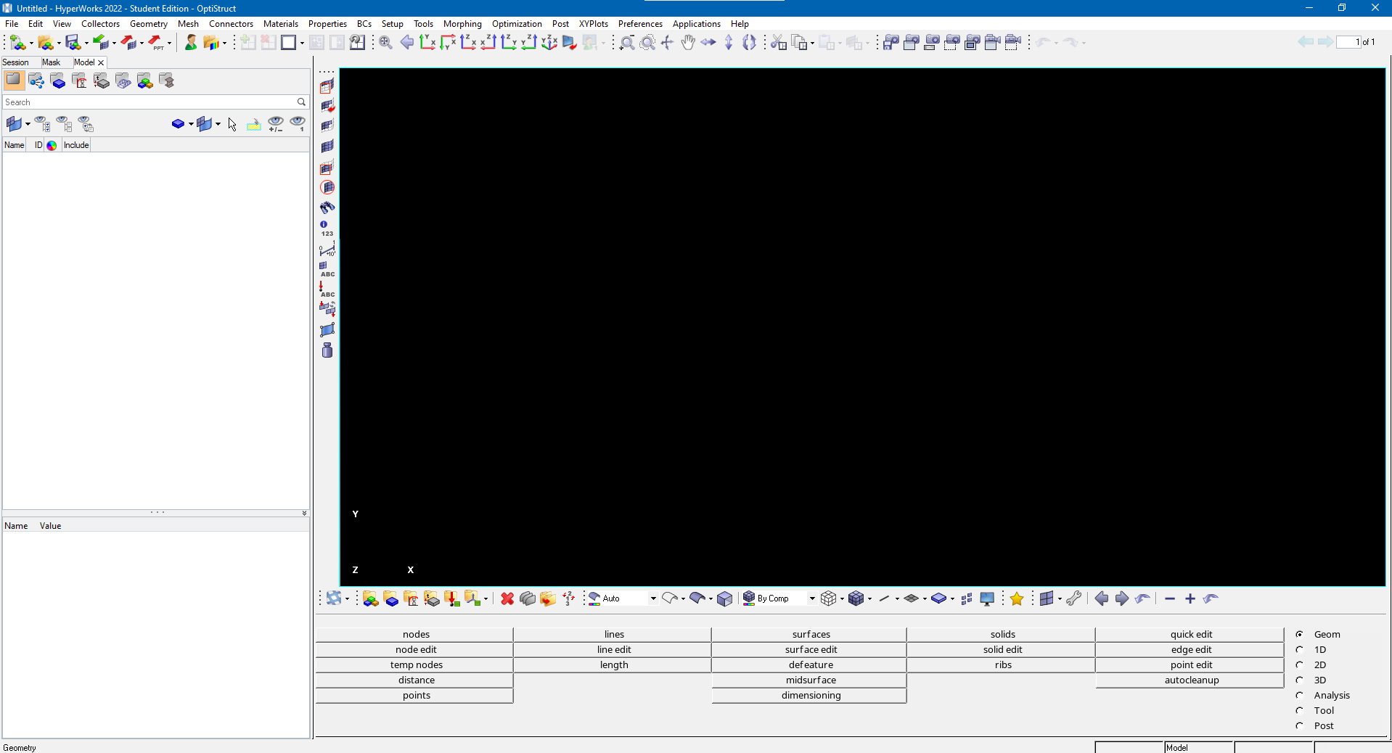1392x753 pixels.
Task: Switch to the Mask tab
Action: click(x=51, y=62)
